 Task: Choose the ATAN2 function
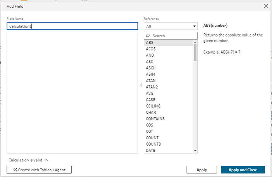[x=151, y=87]
